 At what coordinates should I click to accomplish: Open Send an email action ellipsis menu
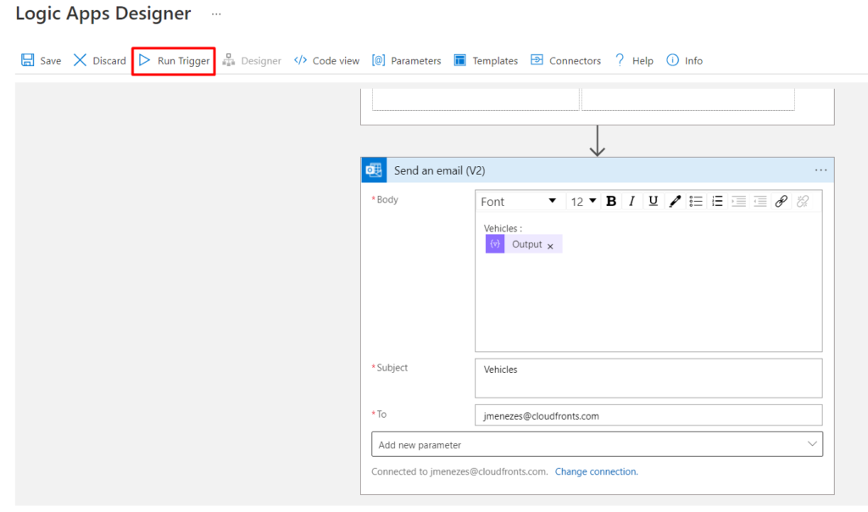pos(821,170)
